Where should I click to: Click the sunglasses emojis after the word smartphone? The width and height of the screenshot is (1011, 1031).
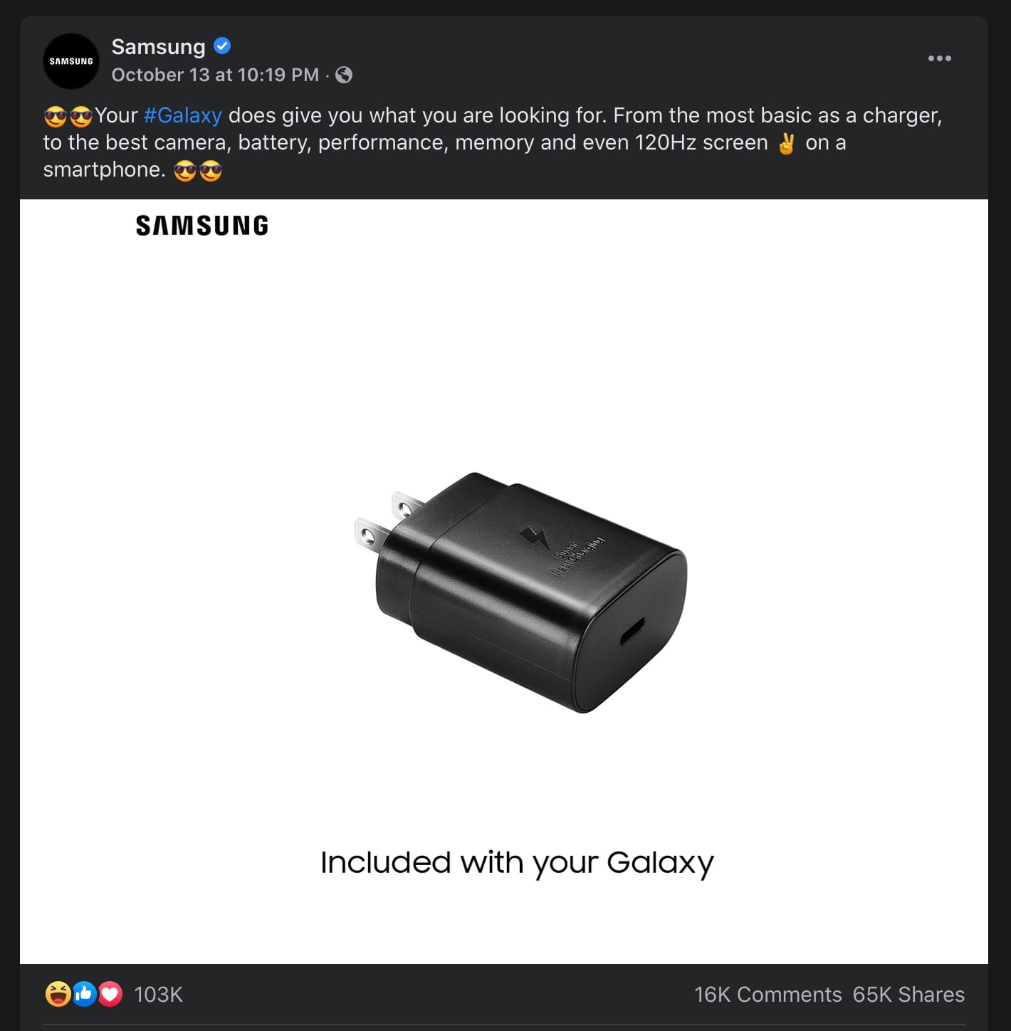198,171
